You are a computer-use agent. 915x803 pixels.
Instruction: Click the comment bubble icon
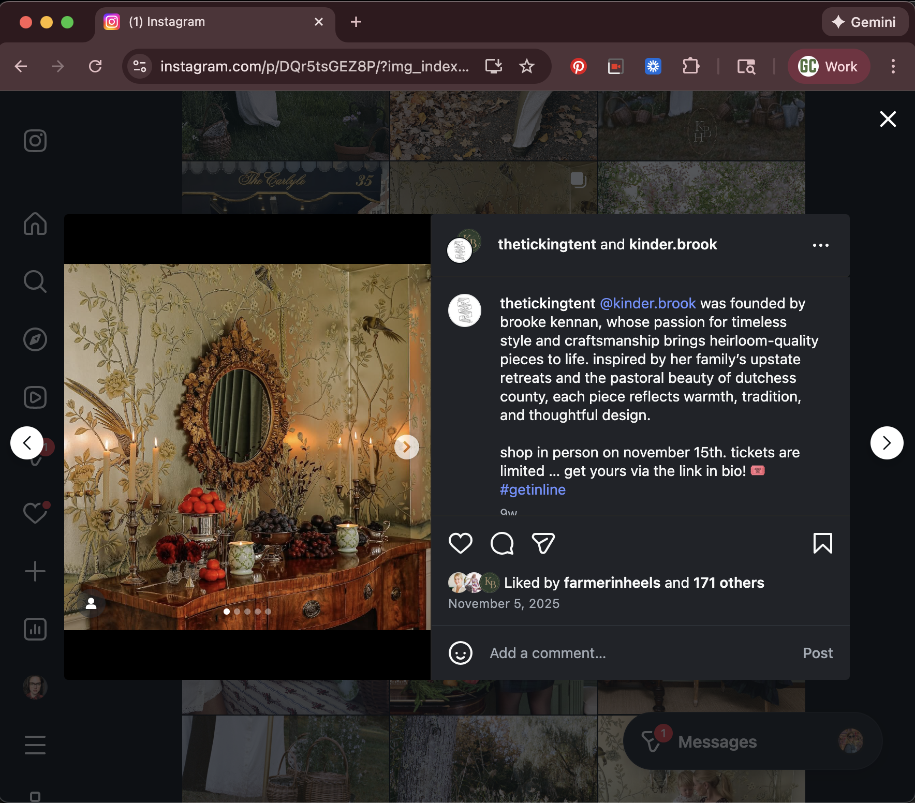point(502,543)
